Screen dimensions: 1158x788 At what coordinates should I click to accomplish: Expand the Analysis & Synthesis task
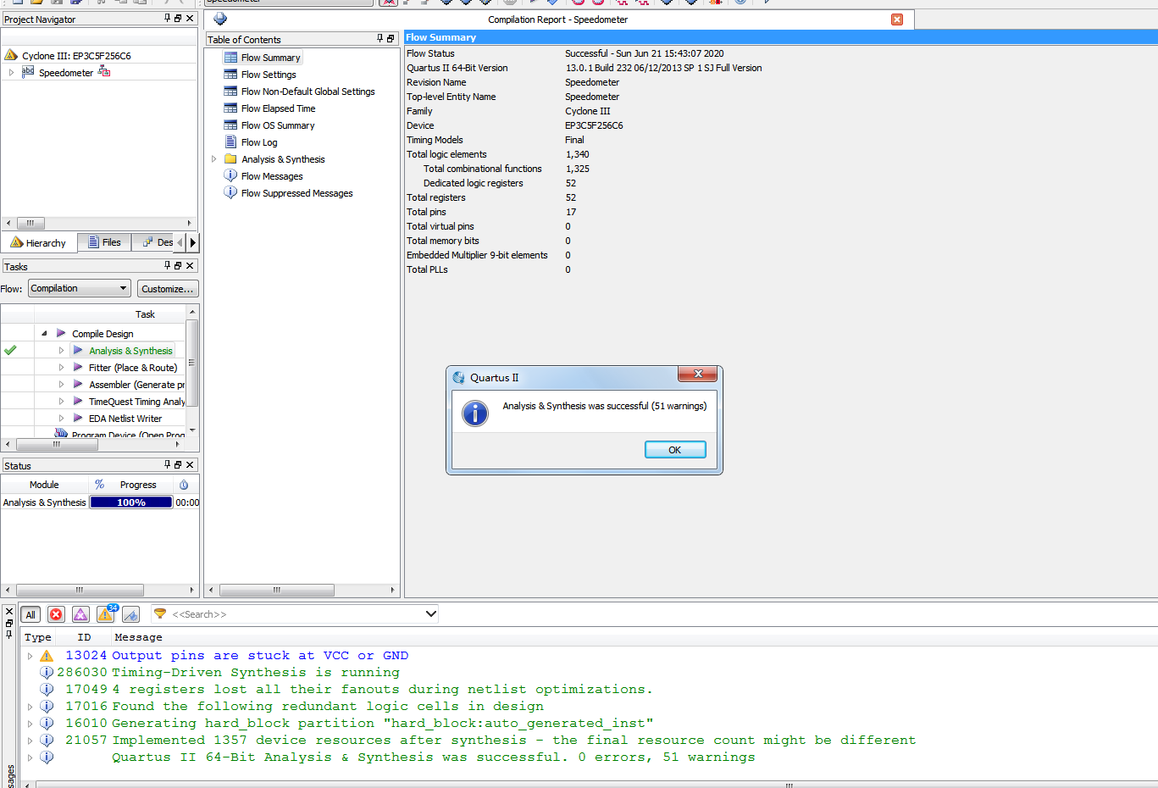(x=61, y=351)
